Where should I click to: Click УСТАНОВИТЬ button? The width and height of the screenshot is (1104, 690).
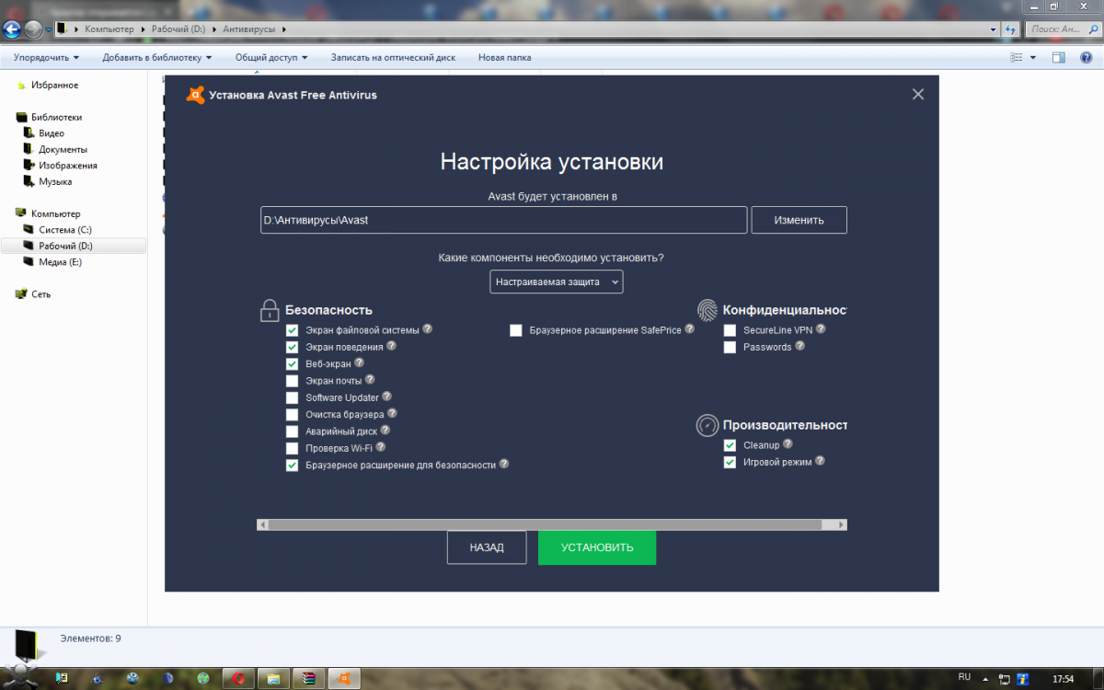coord(597,547)
